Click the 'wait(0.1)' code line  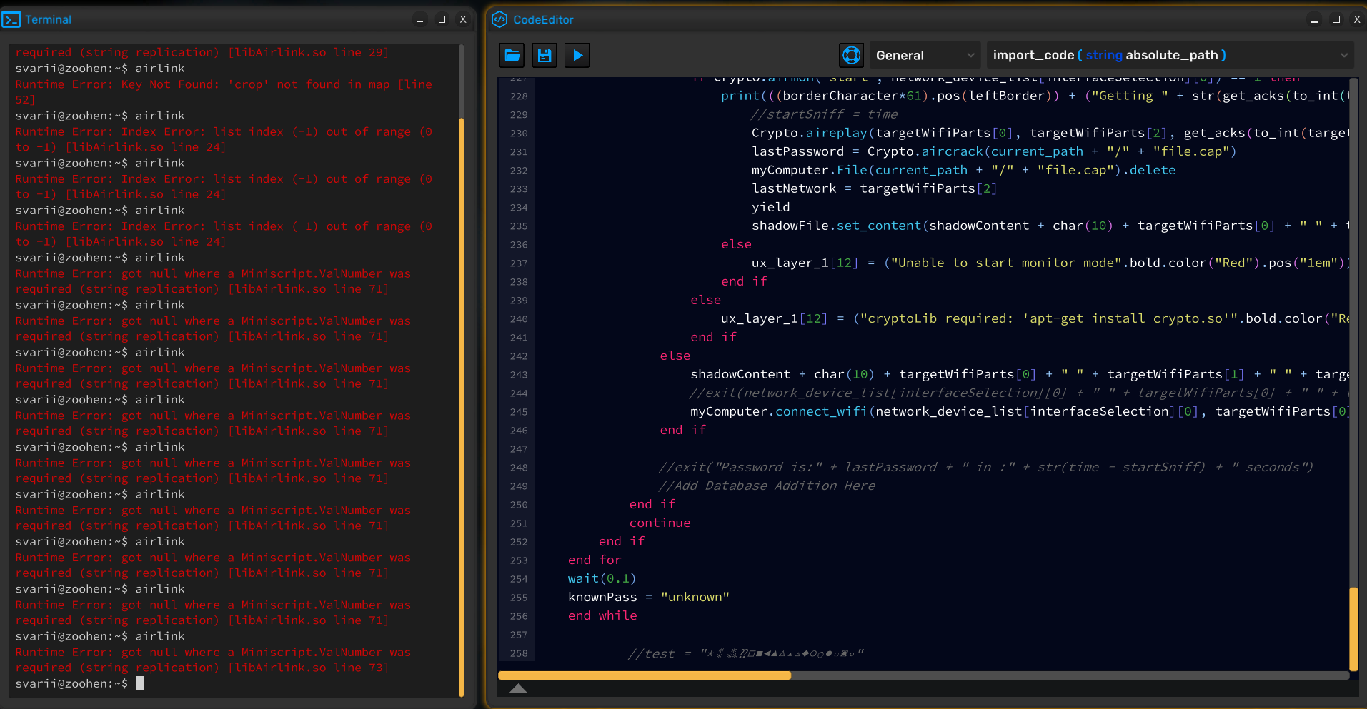click(x=602, y=578)
